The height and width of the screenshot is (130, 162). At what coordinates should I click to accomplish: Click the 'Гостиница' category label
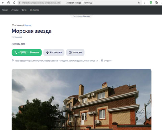pos(17,37)
